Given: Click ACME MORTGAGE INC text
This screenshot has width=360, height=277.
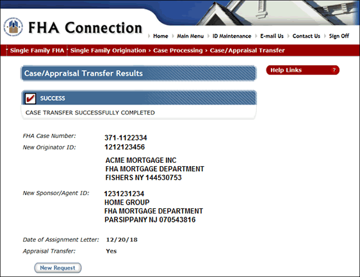Looking at the screenshot, I should coord(141,160).
